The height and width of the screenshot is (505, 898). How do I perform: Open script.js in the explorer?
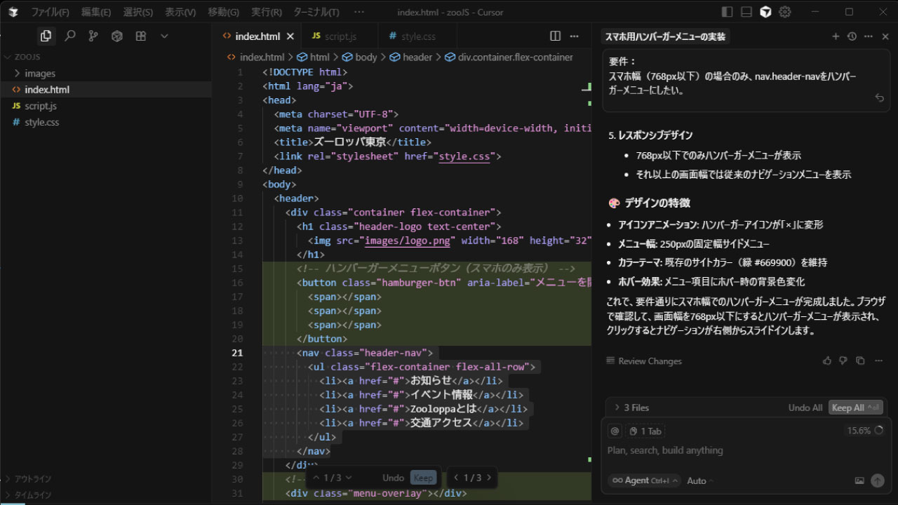tap(105, 106)
